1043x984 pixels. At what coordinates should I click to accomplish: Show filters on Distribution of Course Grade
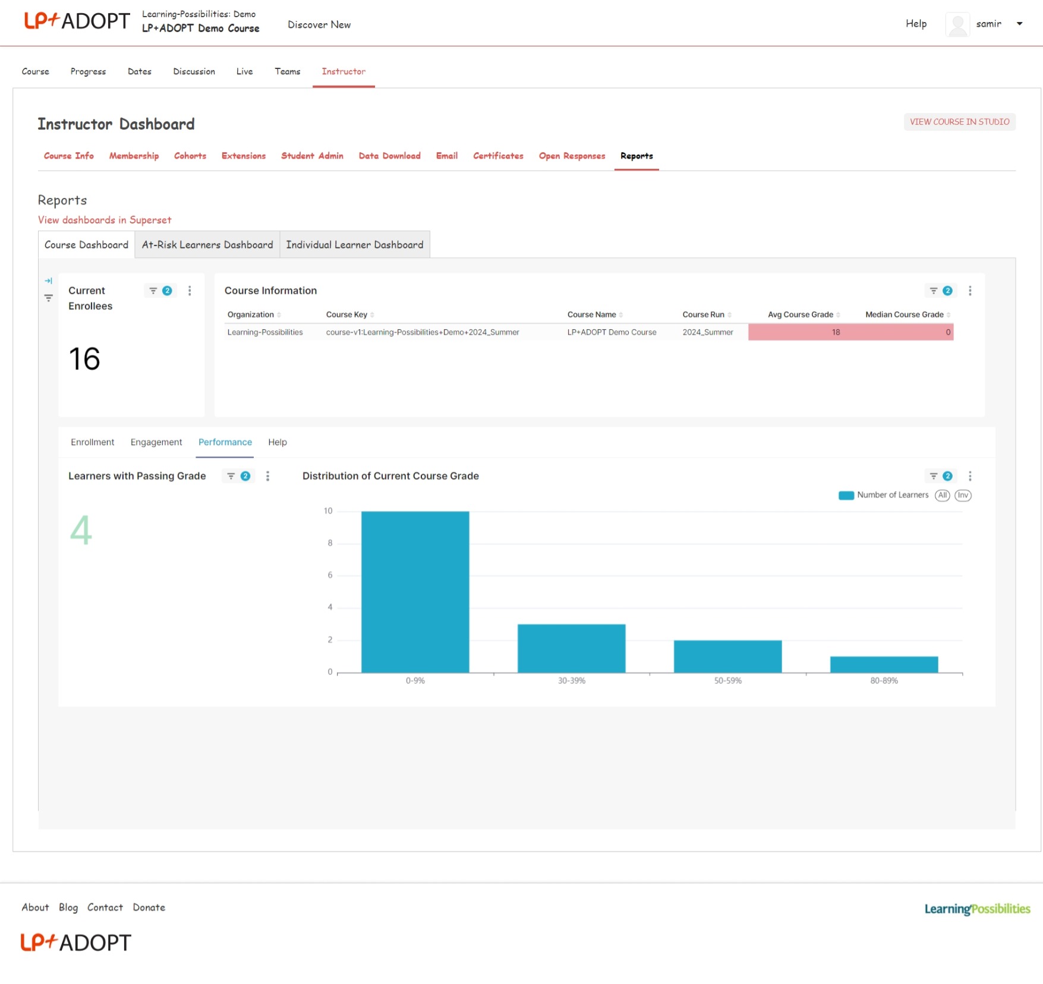[x=941, y=477]
